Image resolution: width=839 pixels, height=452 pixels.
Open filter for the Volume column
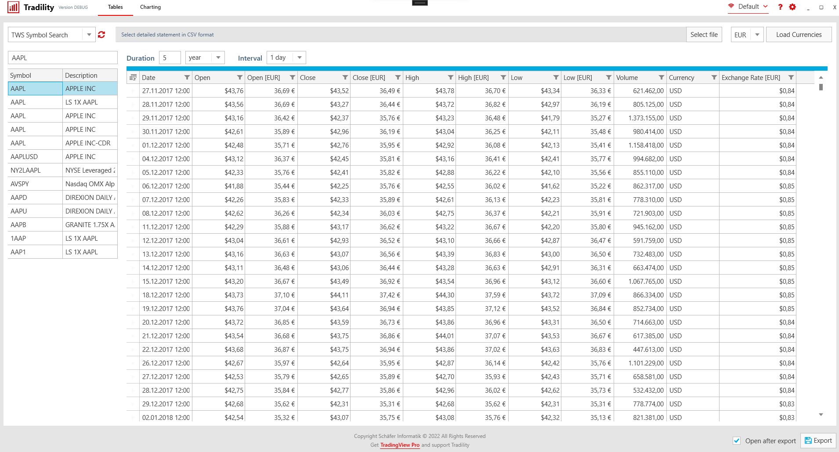(x=661, y=78)
